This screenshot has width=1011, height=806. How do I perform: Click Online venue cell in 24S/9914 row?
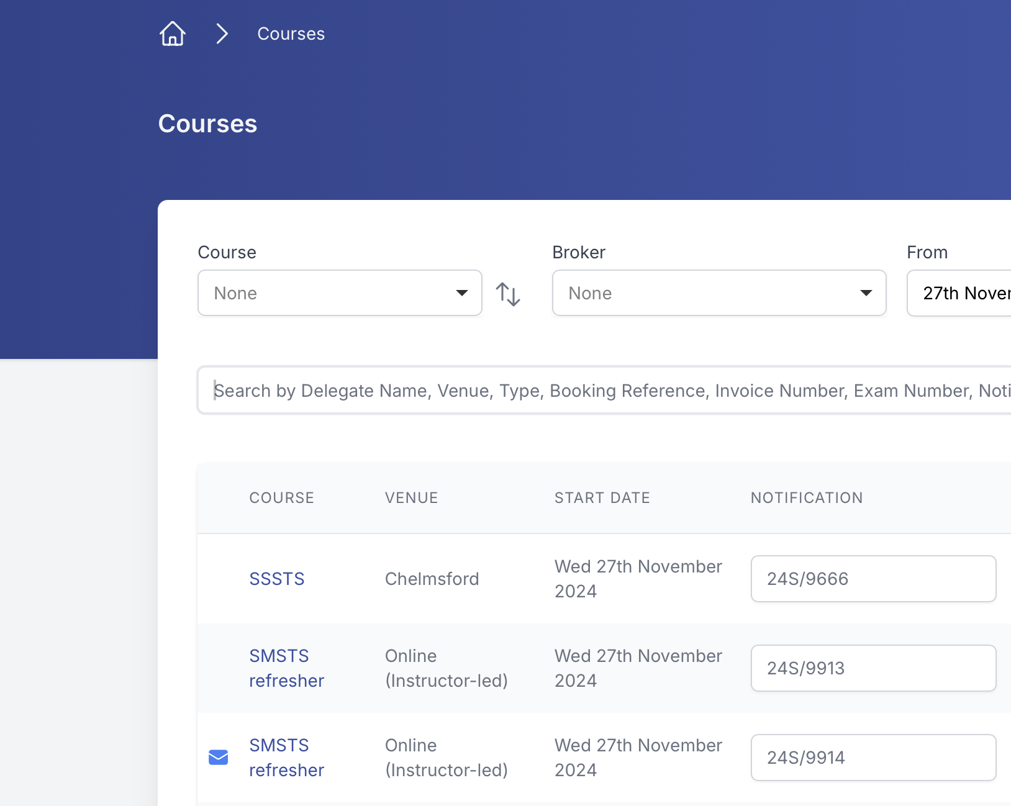tap(447, 758)
